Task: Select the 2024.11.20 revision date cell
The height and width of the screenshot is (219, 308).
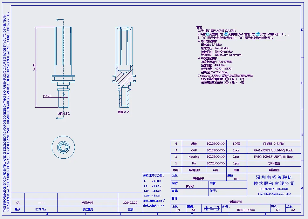Action: pos(130,202)
